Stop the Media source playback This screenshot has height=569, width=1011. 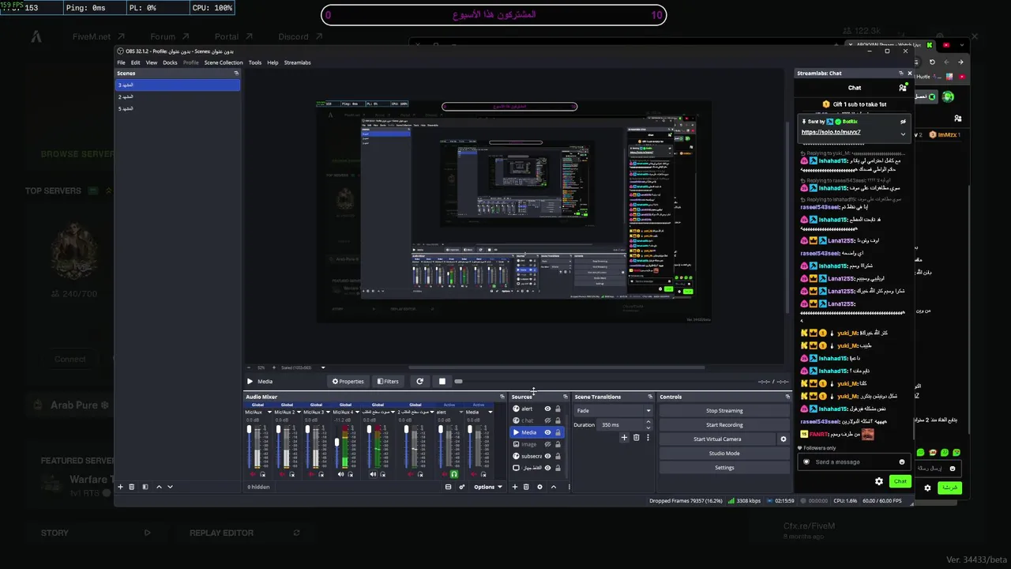442,382
